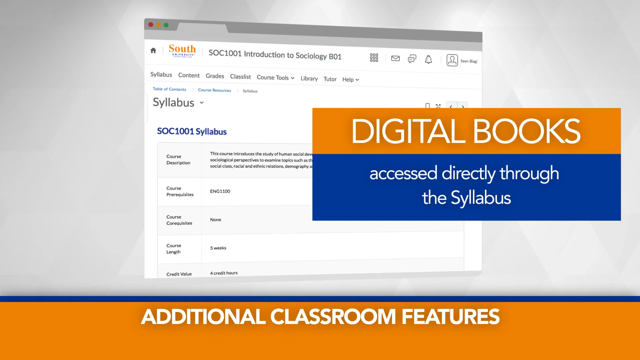The width and height of the screenshot is (640, 360).
Task: Click the Library navigation item
Action: [x=309, y=78]
